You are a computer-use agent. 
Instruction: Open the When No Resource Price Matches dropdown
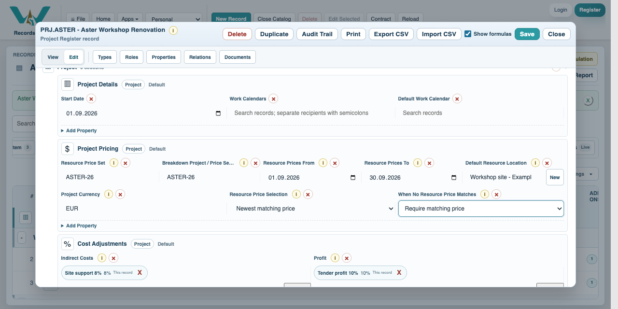[481, 209]
